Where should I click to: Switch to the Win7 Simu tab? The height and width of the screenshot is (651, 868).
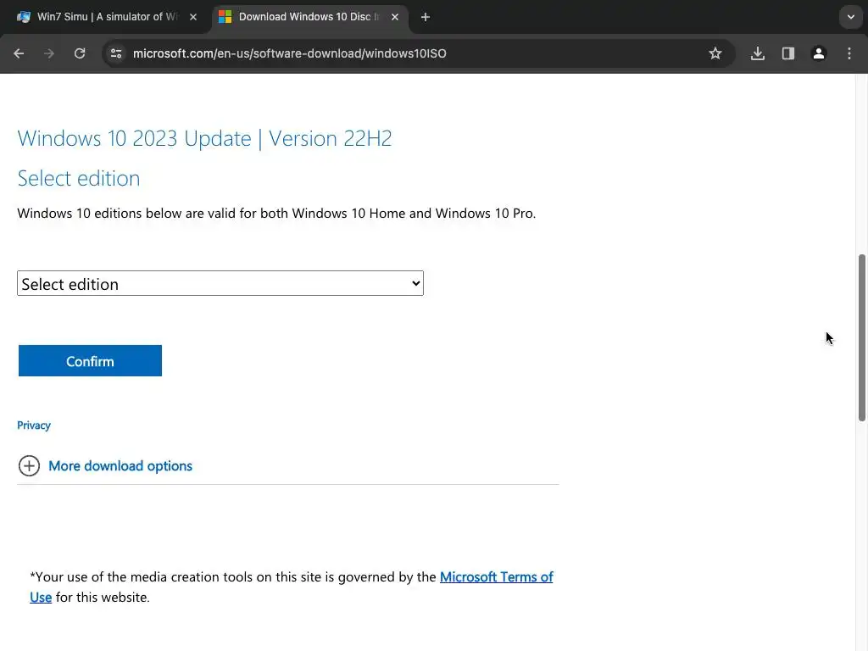106,17
